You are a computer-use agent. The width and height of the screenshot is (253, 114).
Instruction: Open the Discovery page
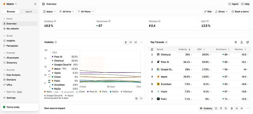point(20,63)
